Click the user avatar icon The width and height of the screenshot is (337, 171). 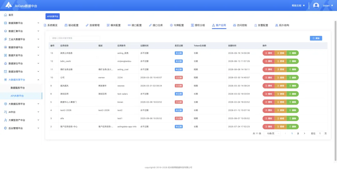click(316, 6)
